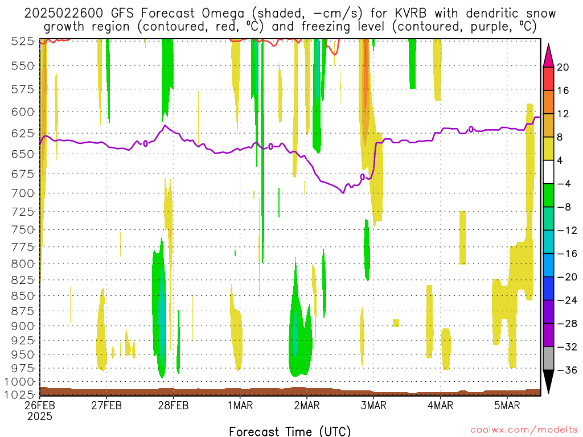The width and height of the screenshot is (583, 437).
Task: Click the purple 0 contour label after 27FEB
Action: pyautogui.click(x=145, y=143)
